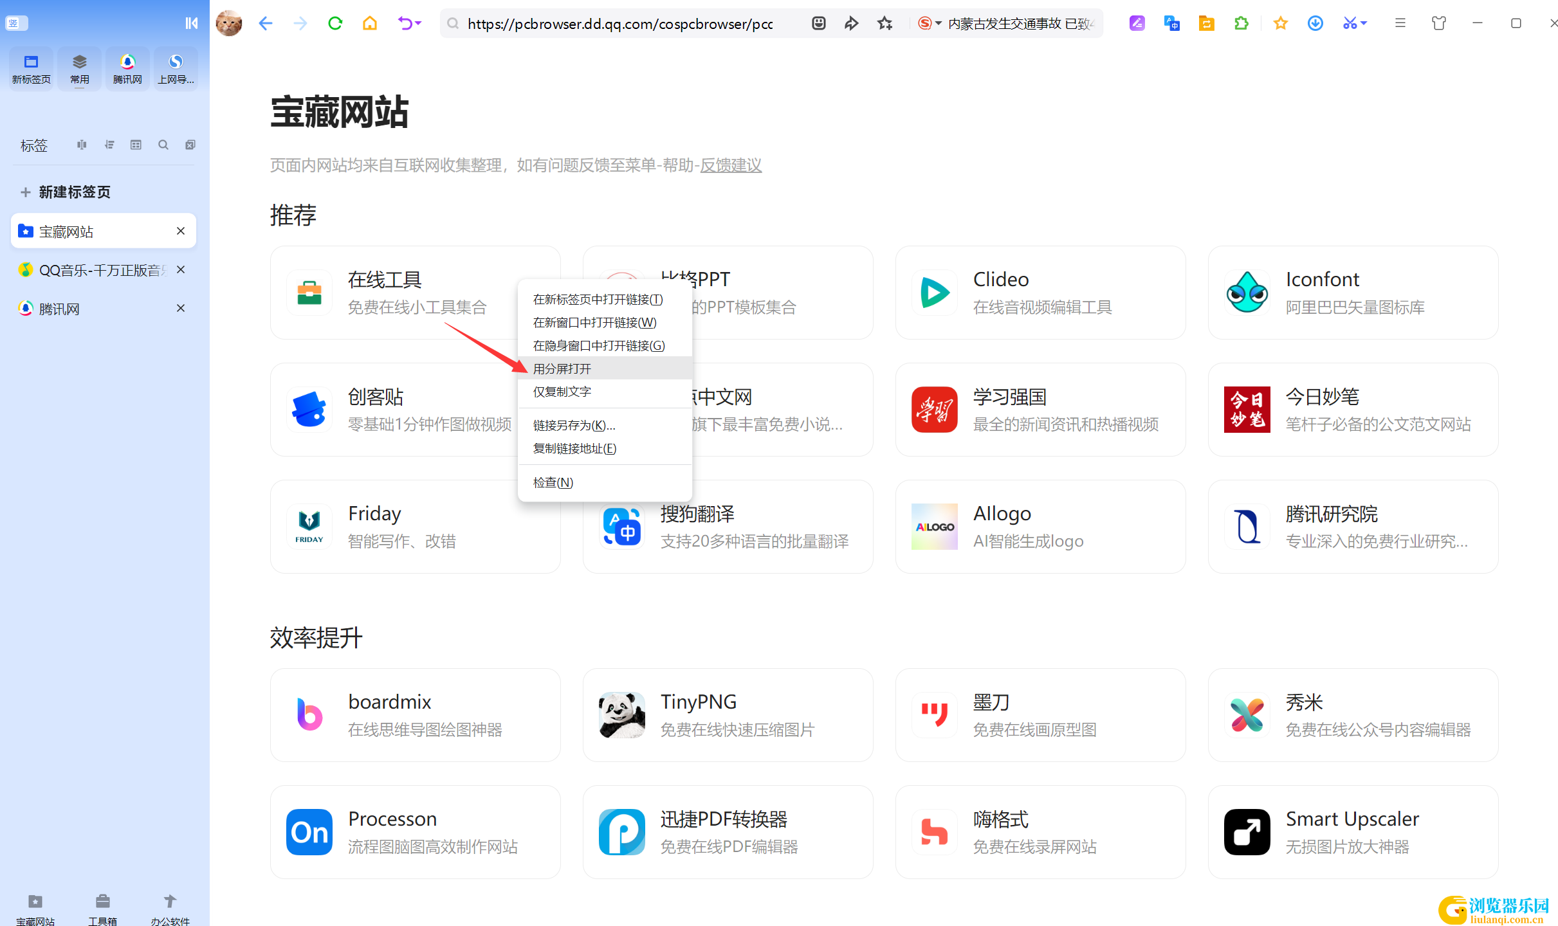Switch to the QQ音乐 tab
This screenshot has width=1558, height=926.
(103, 269)
